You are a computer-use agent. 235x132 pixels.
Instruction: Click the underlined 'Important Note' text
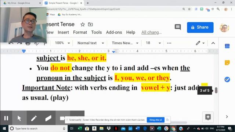(46, 88)
